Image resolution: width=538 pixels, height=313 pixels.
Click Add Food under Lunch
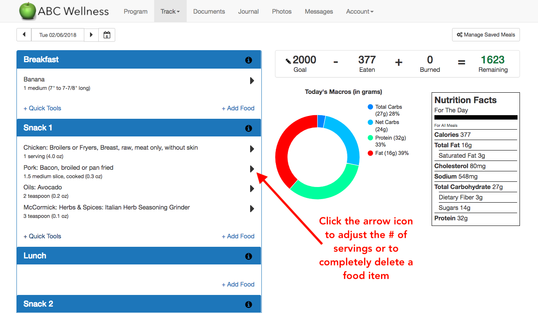point(238,285)
